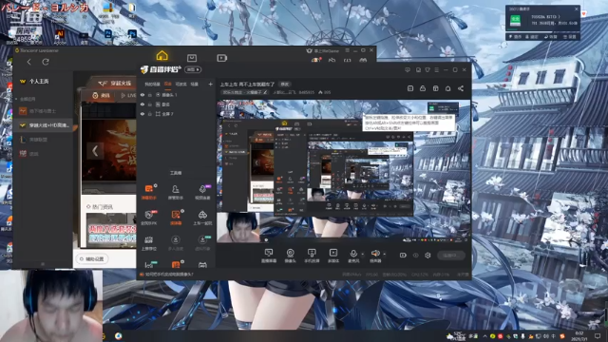Show previous banner in WeGame carousel
608x342 pixels.
pyautogui.click(x=95, y=150)
